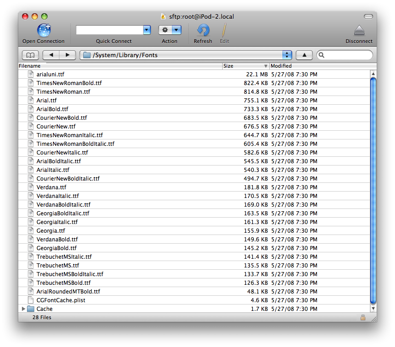This screenshot has width=395, height=347.
Task: Click the CourierNew.ttf file icon
Action: pos(31,127)
